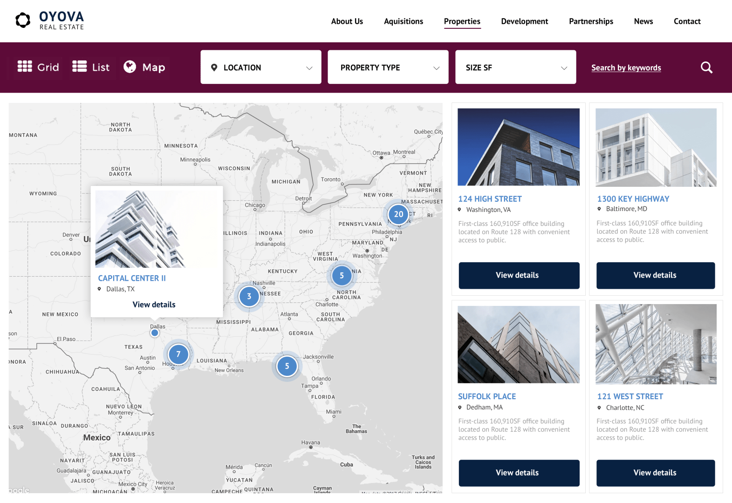Open the Suffolk Place title link
Viewport: 732px width, 503px height.
[487, 396]
